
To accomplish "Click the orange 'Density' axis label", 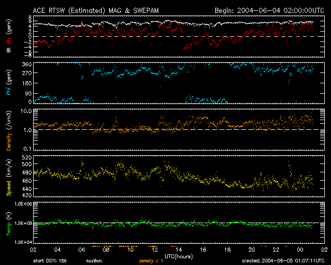I will [x=8, y=142].
